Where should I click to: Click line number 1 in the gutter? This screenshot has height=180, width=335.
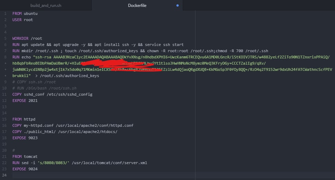tap(5, 13)
